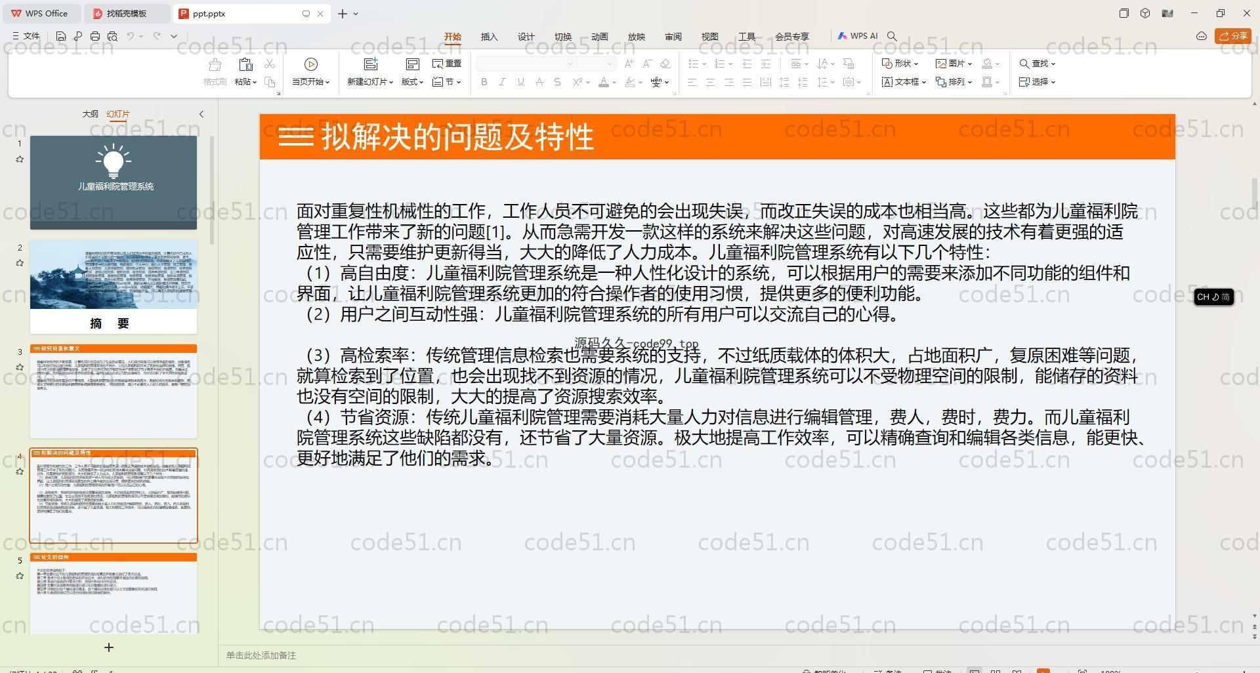Click the Reset (重置) button
This screenshot has width=1260, height=673.
tap(447, 64)
